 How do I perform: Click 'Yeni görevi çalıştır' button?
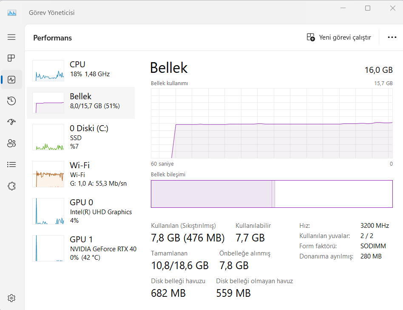pyautogui.click(x=339, y=37)
